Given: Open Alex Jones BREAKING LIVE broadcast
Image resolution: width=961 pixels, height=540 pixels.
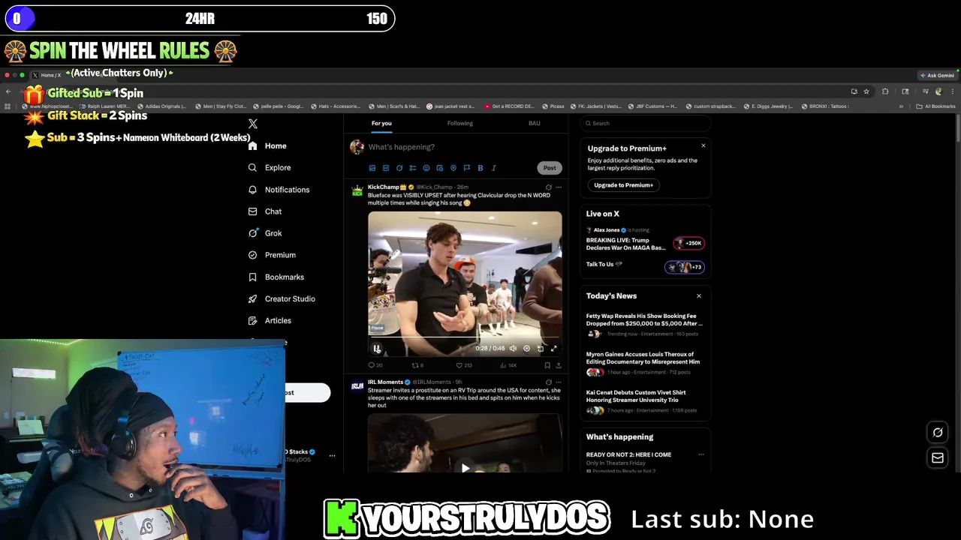Looking at the screenshot, I should click(x=644, y=240).
